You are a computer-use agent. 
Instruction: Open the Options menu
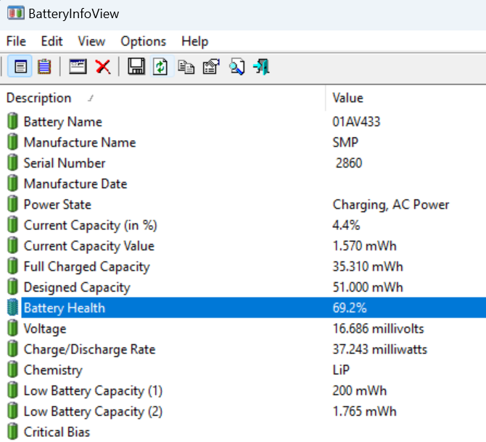(x=143, y=41)
